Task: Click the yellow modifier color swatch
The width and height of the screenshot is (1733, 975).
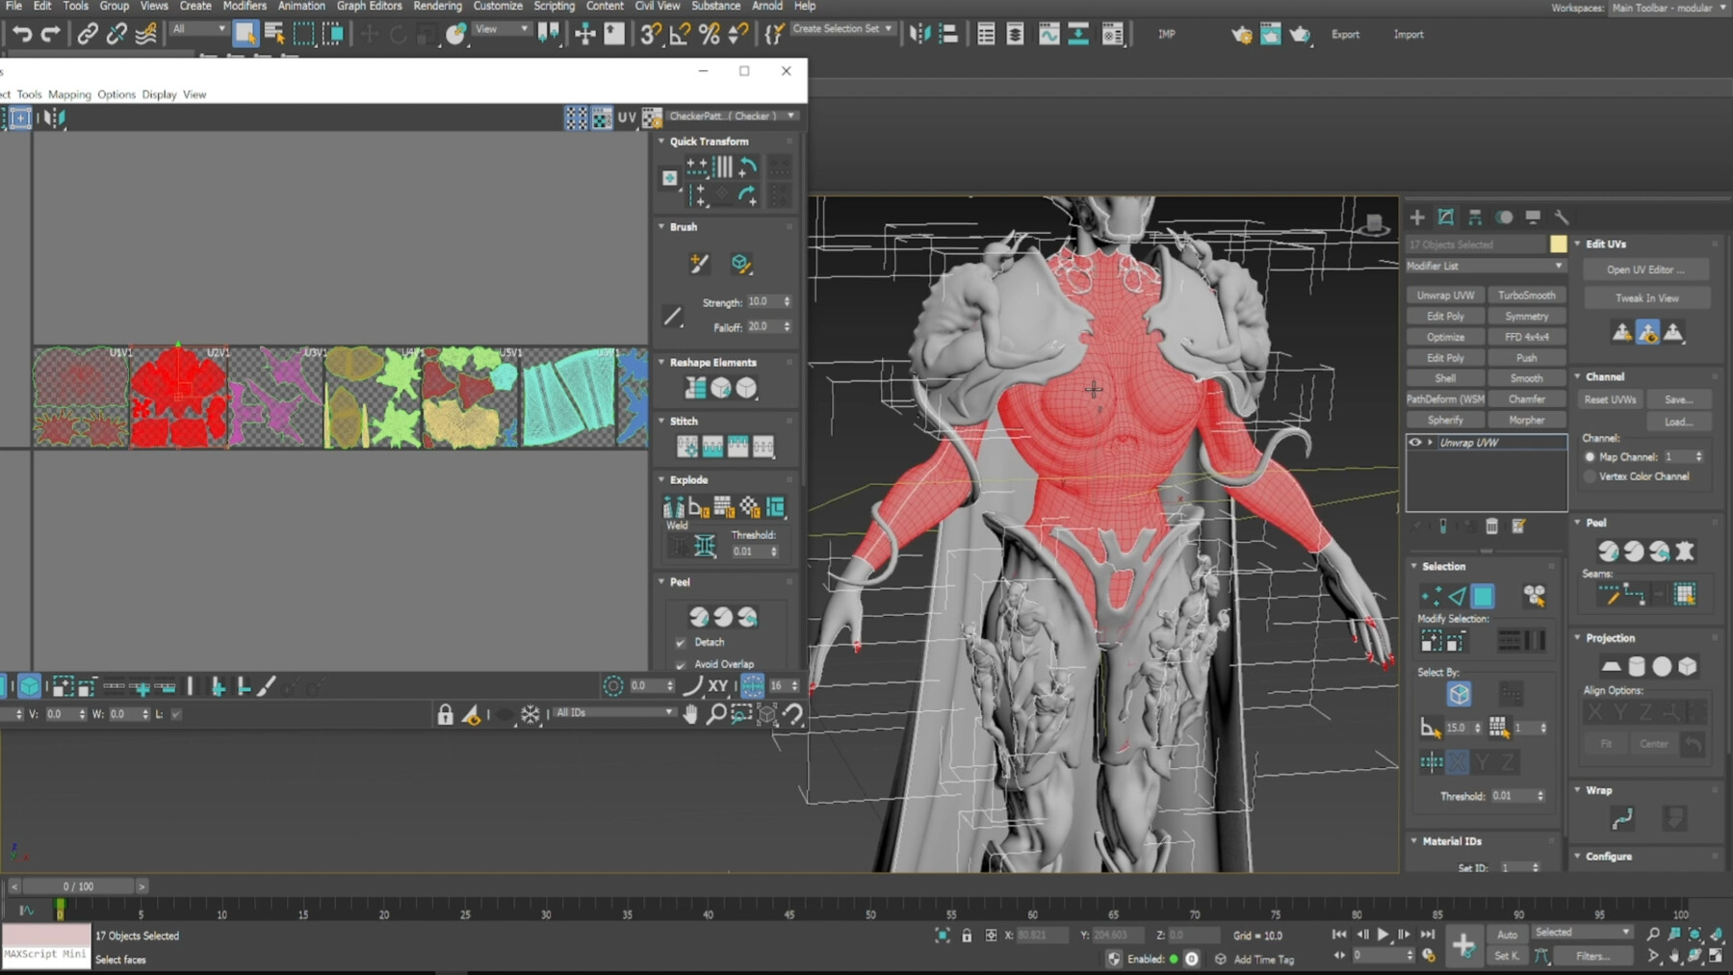Action: click(x=1560, y=244)
